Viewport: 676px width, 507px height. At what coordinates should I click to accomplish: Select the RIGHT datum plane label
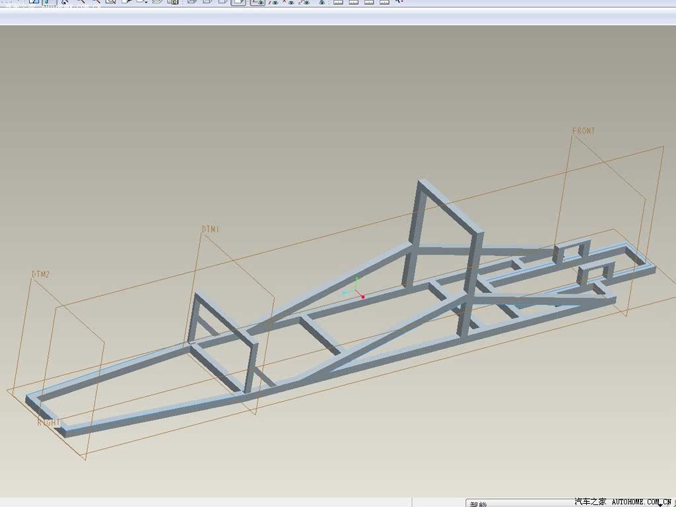pos(48,422)
